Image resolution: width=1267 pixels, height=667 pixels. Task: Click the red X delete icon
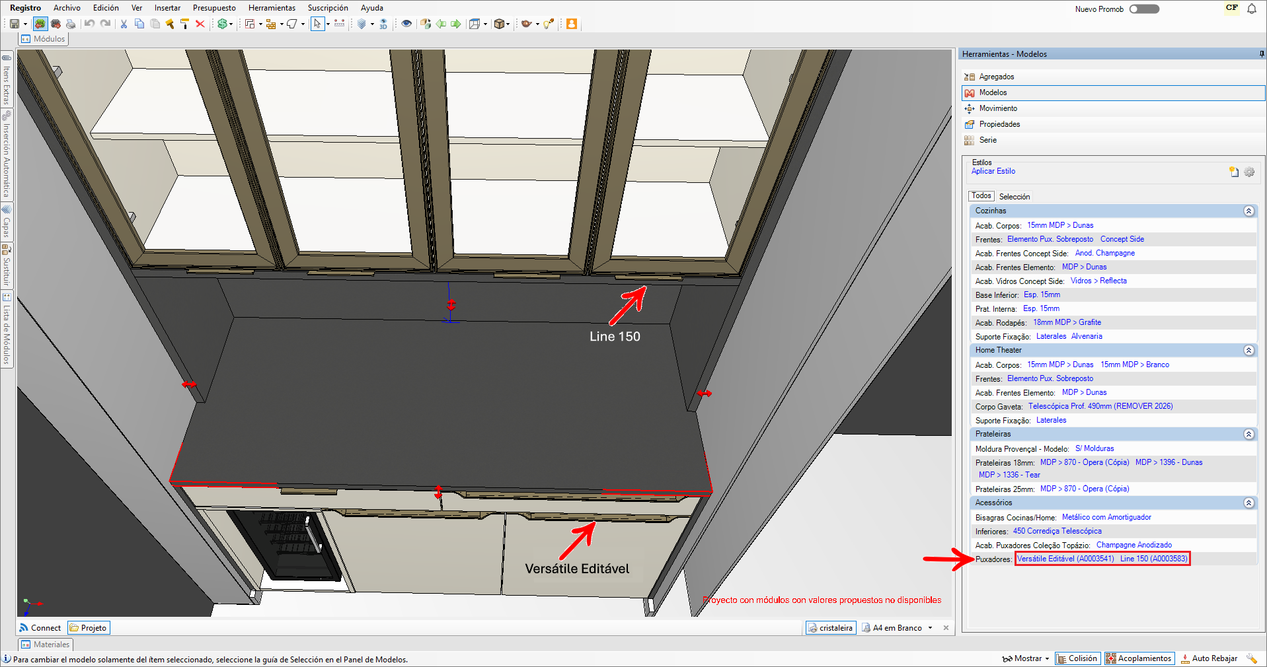point(200,24)
